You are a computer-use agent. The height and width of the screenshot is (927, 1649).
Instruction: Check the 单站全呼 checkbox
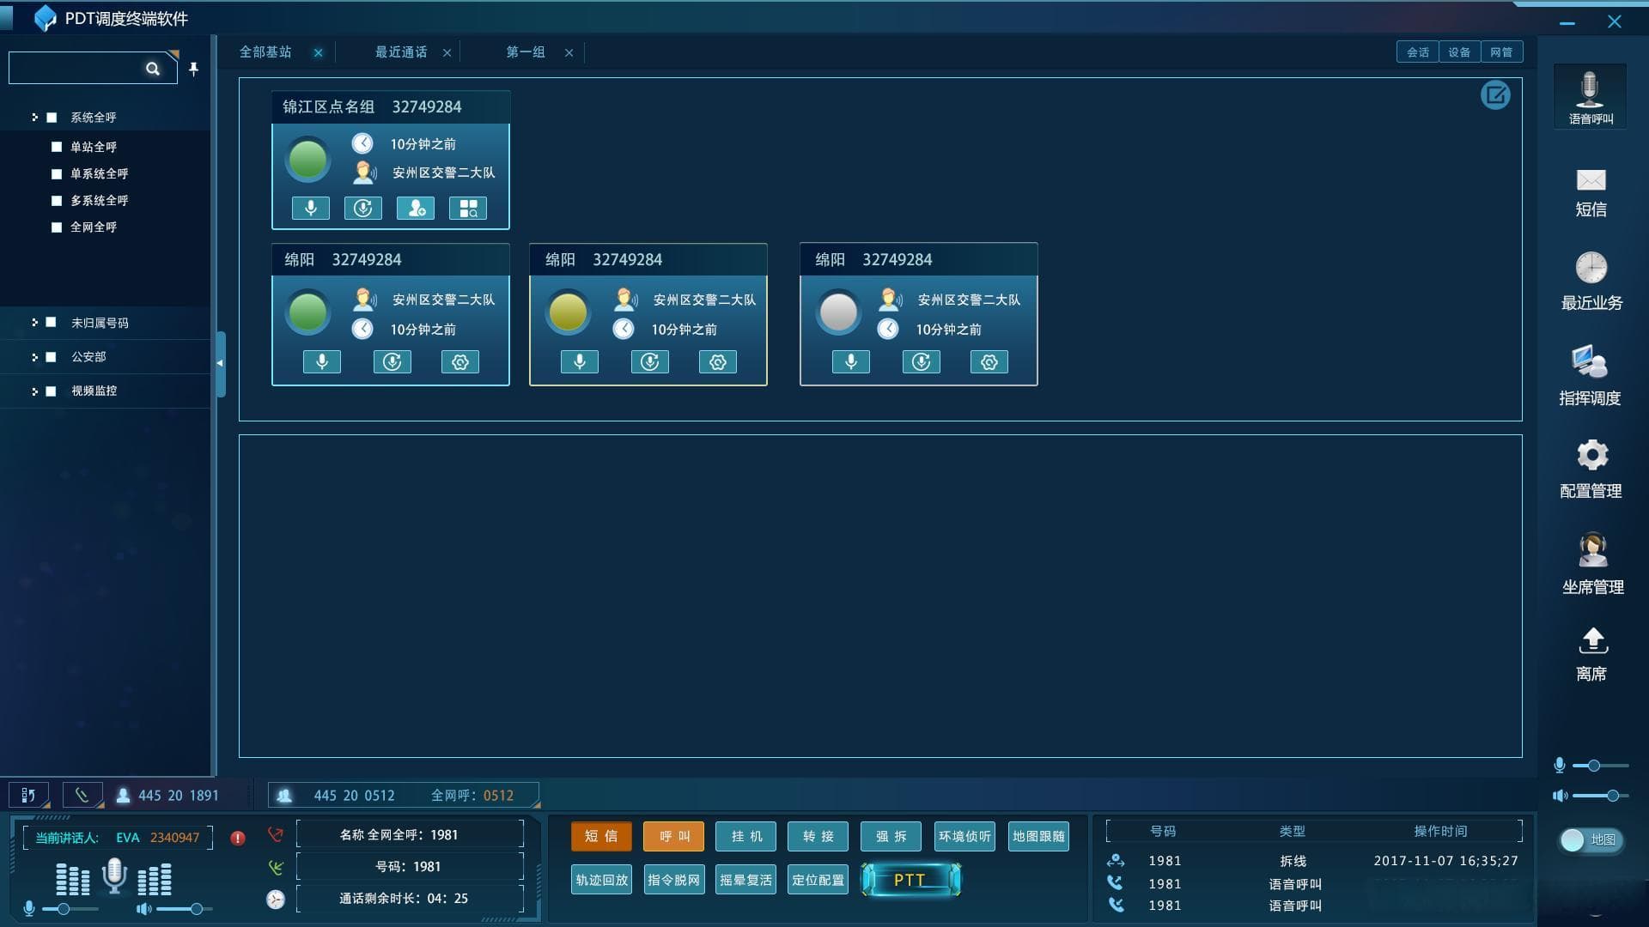click(x=57, y=147)
